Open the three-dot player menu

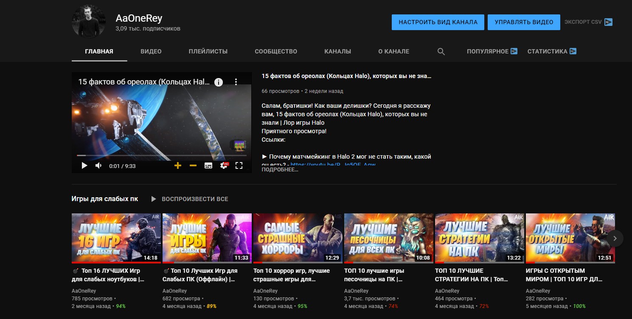pyautogui.click(x=236, y=82)
